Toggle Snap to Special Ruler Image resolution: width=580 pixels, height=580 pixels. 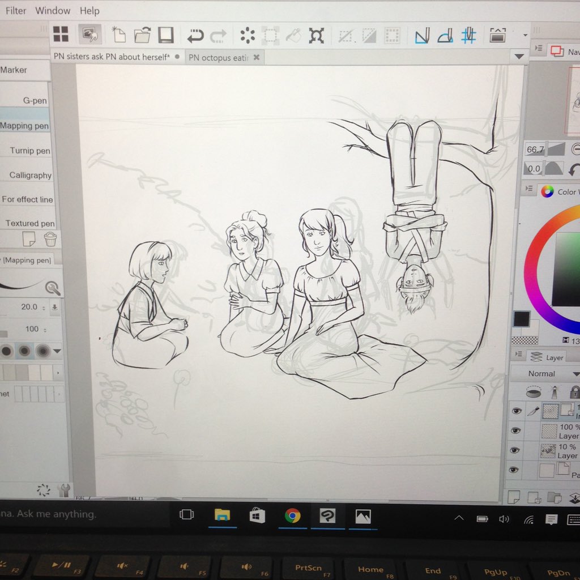(x=445, y=36)
